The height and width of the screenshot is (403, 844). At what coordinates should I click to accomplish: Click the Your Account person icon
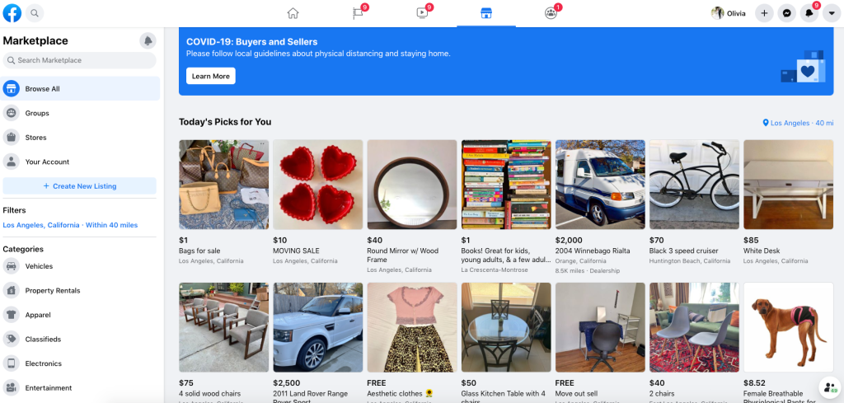(x=12, y=162)
